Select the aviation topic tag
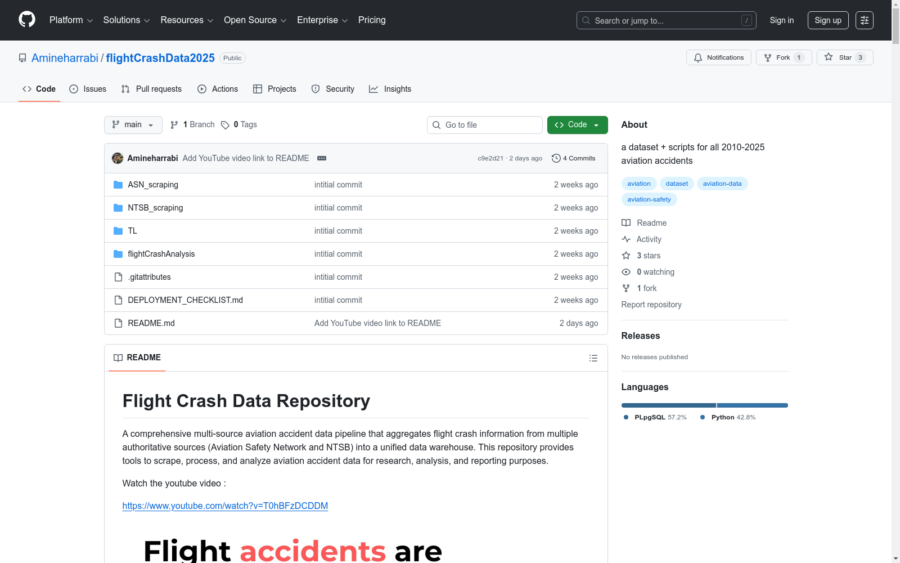The image size is (900, 563). pos(639,184)
